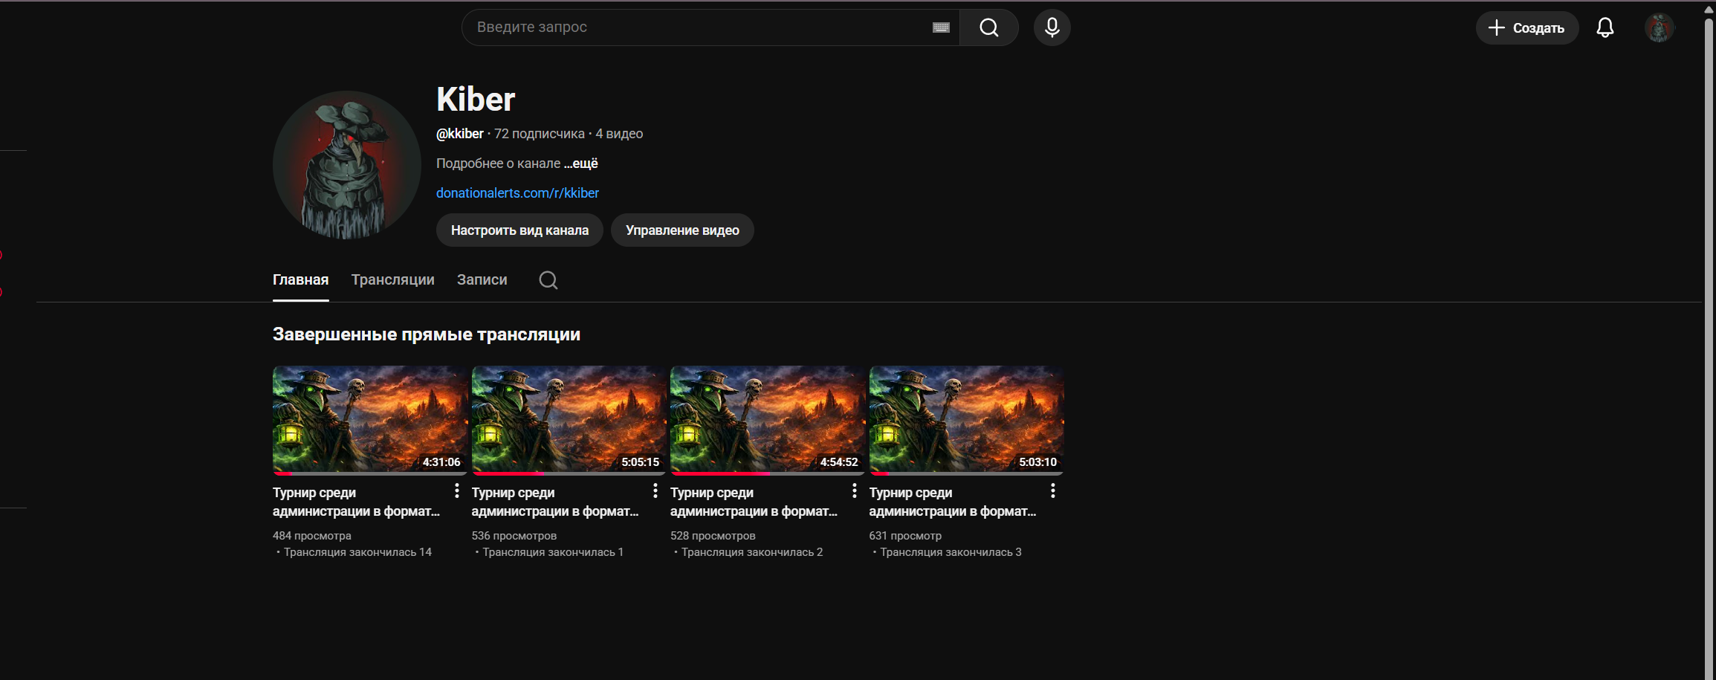The image size is (1716, 680).
Task: Open options menu for 484 views video
Action: pos(456,490)
